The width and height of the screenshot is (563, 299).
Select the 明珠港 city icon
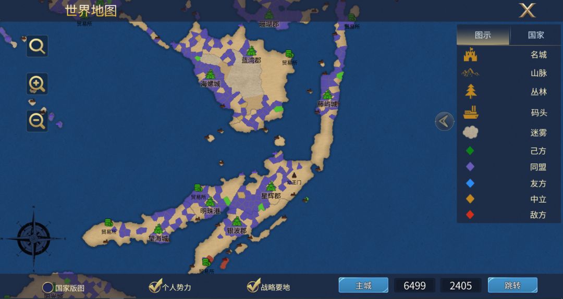pos(210,202)
